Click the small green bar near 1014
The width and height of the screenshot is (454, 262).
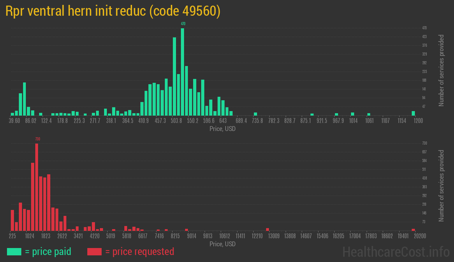coord(352,114)
